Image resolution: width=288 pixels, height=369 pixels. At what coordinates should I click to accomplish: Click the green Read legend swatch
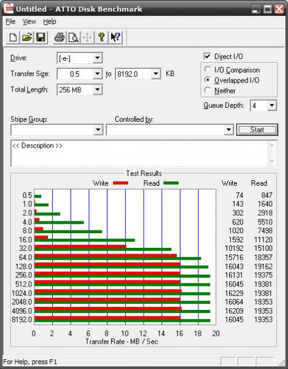(x=171, y=183)
